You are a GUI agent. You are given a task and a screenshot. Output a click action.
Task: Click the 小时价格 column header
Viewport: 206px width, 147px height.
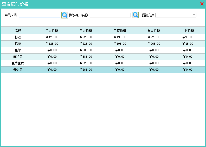pos(188,30)
